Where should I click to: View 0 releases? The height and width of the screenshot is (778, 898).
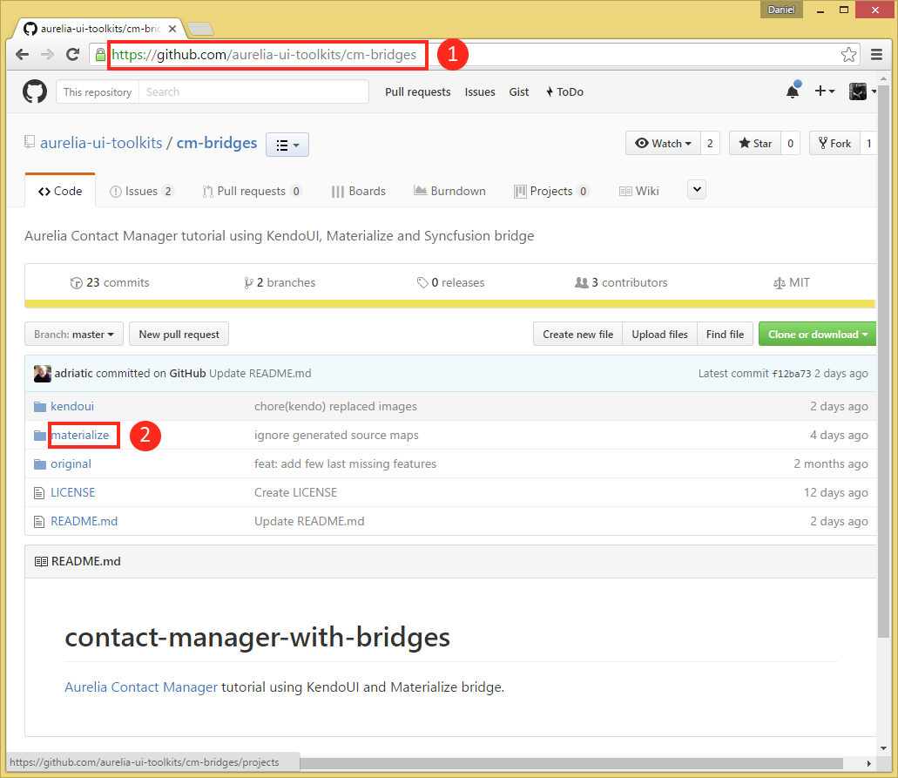[x=450, y=282]
